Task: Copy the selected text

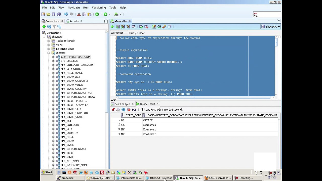Action: (84, 14)
